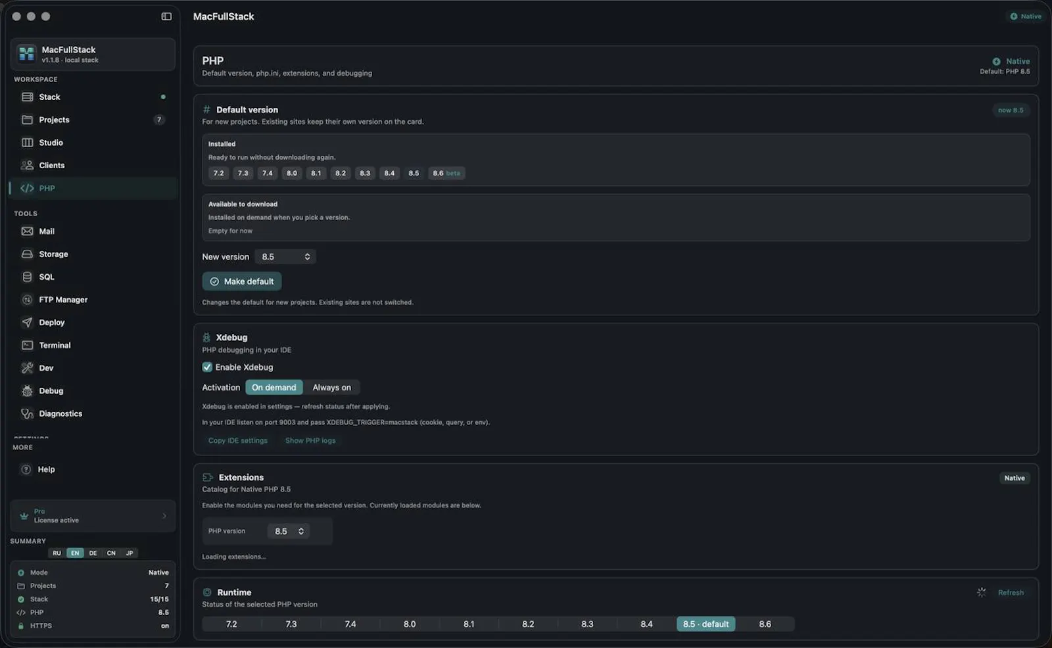Open the New version 8.5 dropdown
The image size is (1052, 648).
(285, 257)
